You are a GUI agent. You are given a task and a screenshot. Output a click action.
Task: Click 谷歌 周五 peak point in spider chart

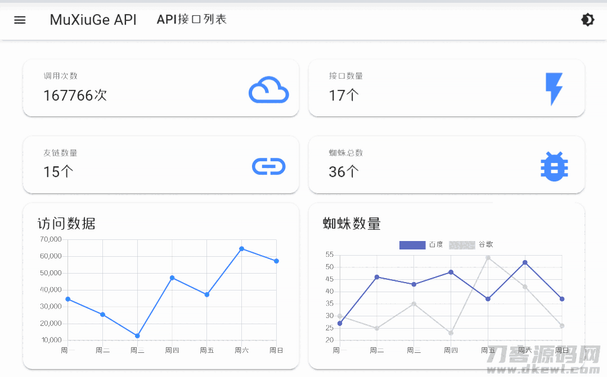pos(488,257)
